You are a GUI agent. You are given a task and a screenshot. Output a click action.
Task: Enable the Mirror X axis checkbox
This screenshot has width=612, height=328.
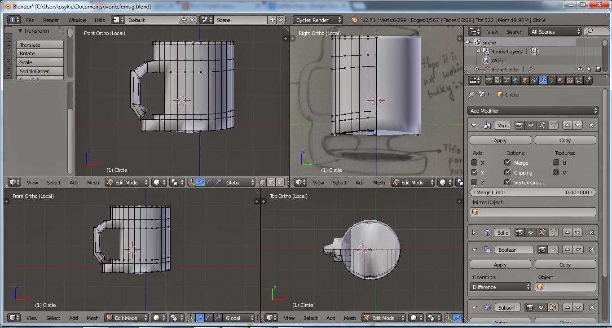(x=475, y=162)
